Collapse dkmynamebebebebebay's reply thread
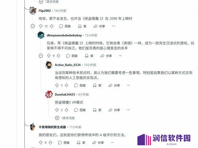 (41, 56)
